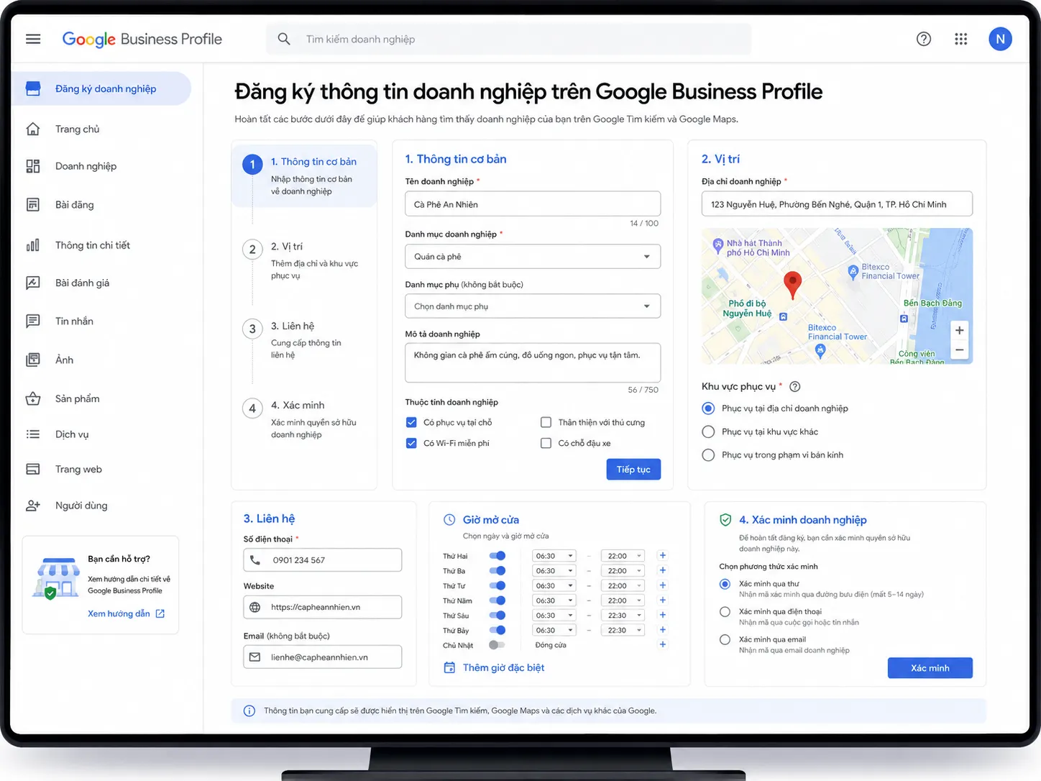The image size is (1041, 781).
Task: Click the search magnifier icon
Action: point(284,39)
